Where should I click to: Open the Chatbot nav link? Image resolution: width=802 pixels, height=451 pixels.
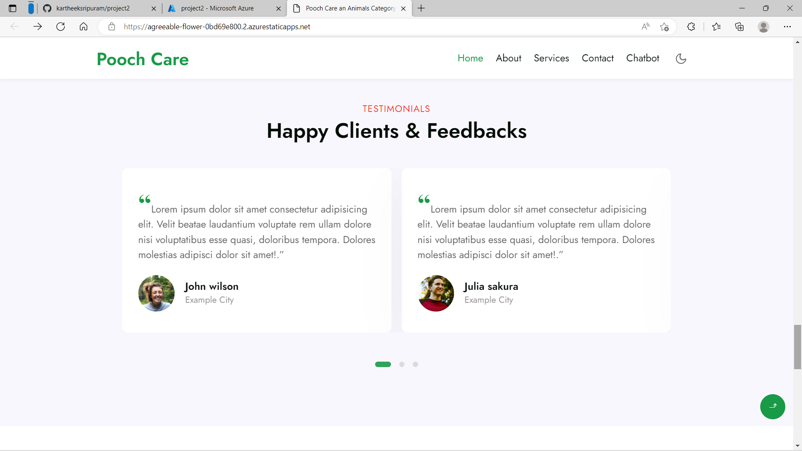click(x=642, y=58)
